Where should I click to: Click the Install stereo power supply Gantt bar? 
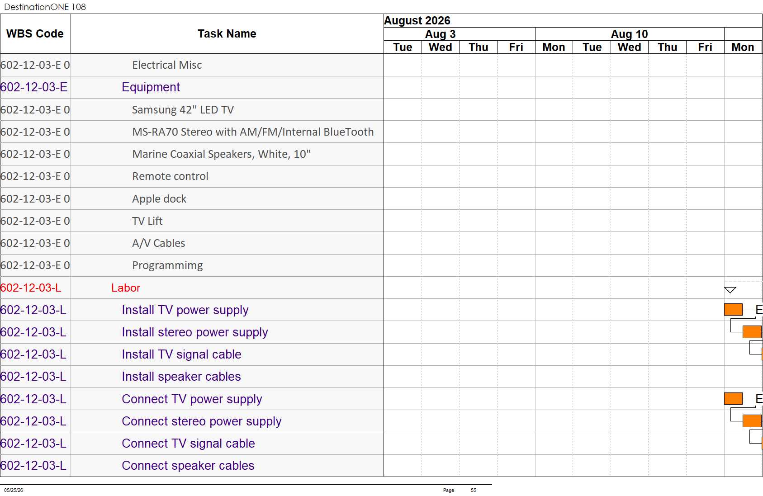(x=752, y=332)
